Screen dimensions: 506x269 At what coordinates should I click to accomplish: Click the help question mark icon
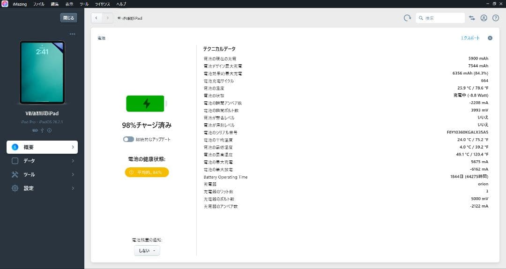(496, 18)
